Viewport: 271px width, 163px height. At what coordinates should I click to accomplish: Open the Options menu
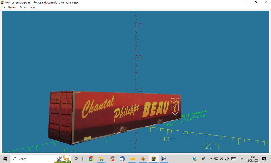coord(13,7)
